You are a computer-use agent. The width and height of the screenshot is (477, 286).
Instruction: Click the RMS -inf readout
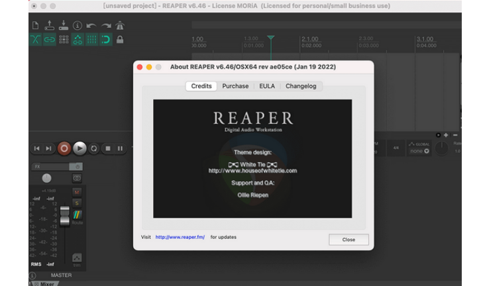click(42, 264)
